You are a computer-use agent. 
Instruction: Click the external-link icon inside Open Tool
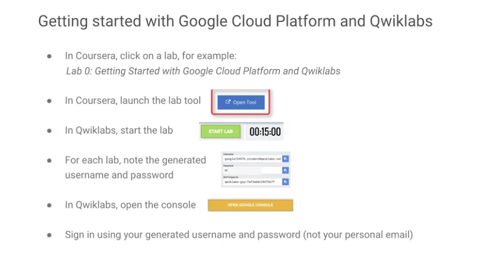[228, 102]
